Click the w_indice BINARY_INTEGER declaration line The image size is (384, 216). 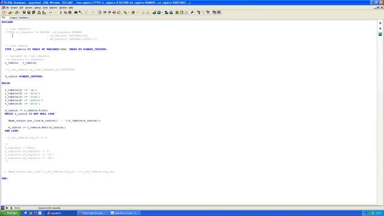click(24, 76)
